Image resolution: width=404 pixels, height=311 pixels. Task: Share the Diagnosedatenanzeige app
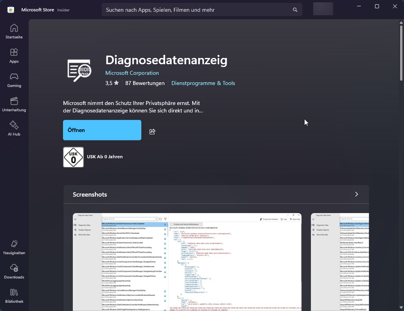[x=152, y=132]
